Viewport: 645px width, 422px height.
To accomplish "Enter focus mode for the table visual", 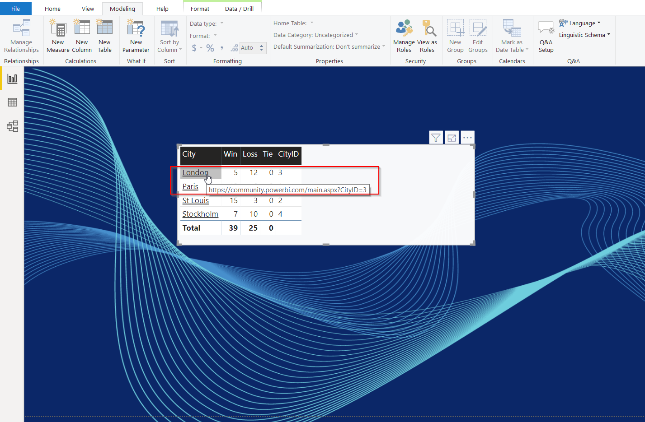I will pyautogui.click(x=452, y=138).
